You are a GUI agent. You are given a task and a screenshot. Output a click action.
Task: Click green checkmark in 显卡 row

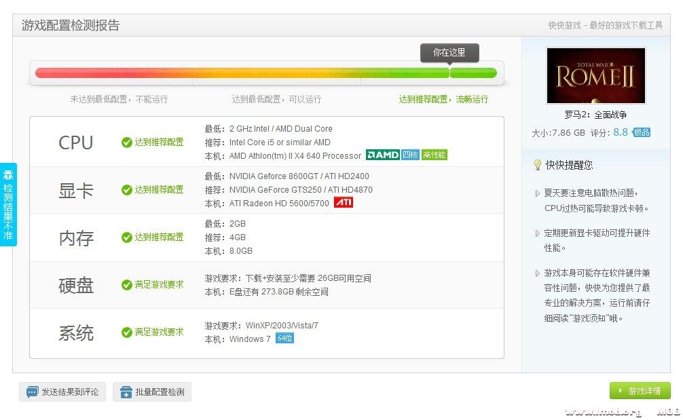(126, 190)
